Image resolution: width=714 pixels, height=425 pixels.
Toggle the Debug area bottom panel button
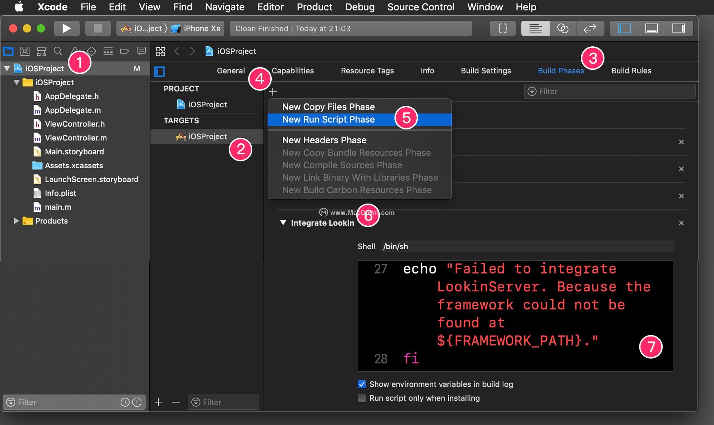[652, 29]
